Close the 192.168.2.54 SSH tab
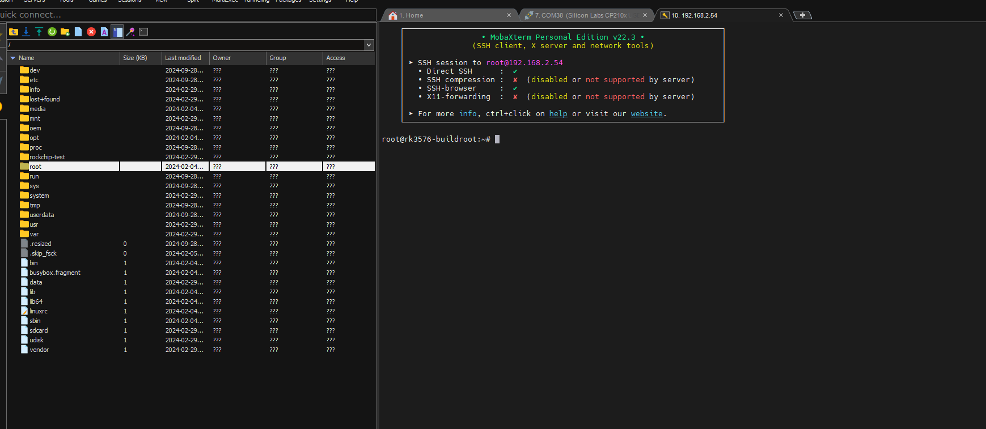The width and height of the screenshot is (986, 429). 781,15
